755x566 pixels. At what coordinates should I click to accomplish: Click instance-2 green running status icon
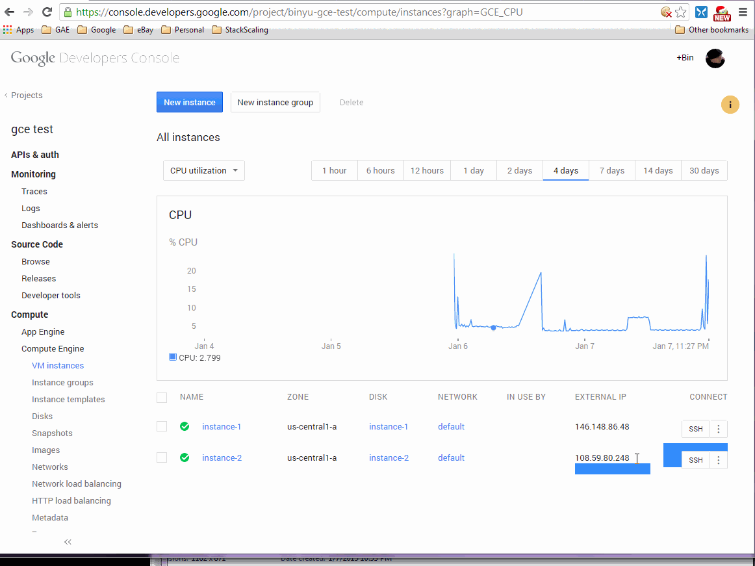[x=185, y=457]
